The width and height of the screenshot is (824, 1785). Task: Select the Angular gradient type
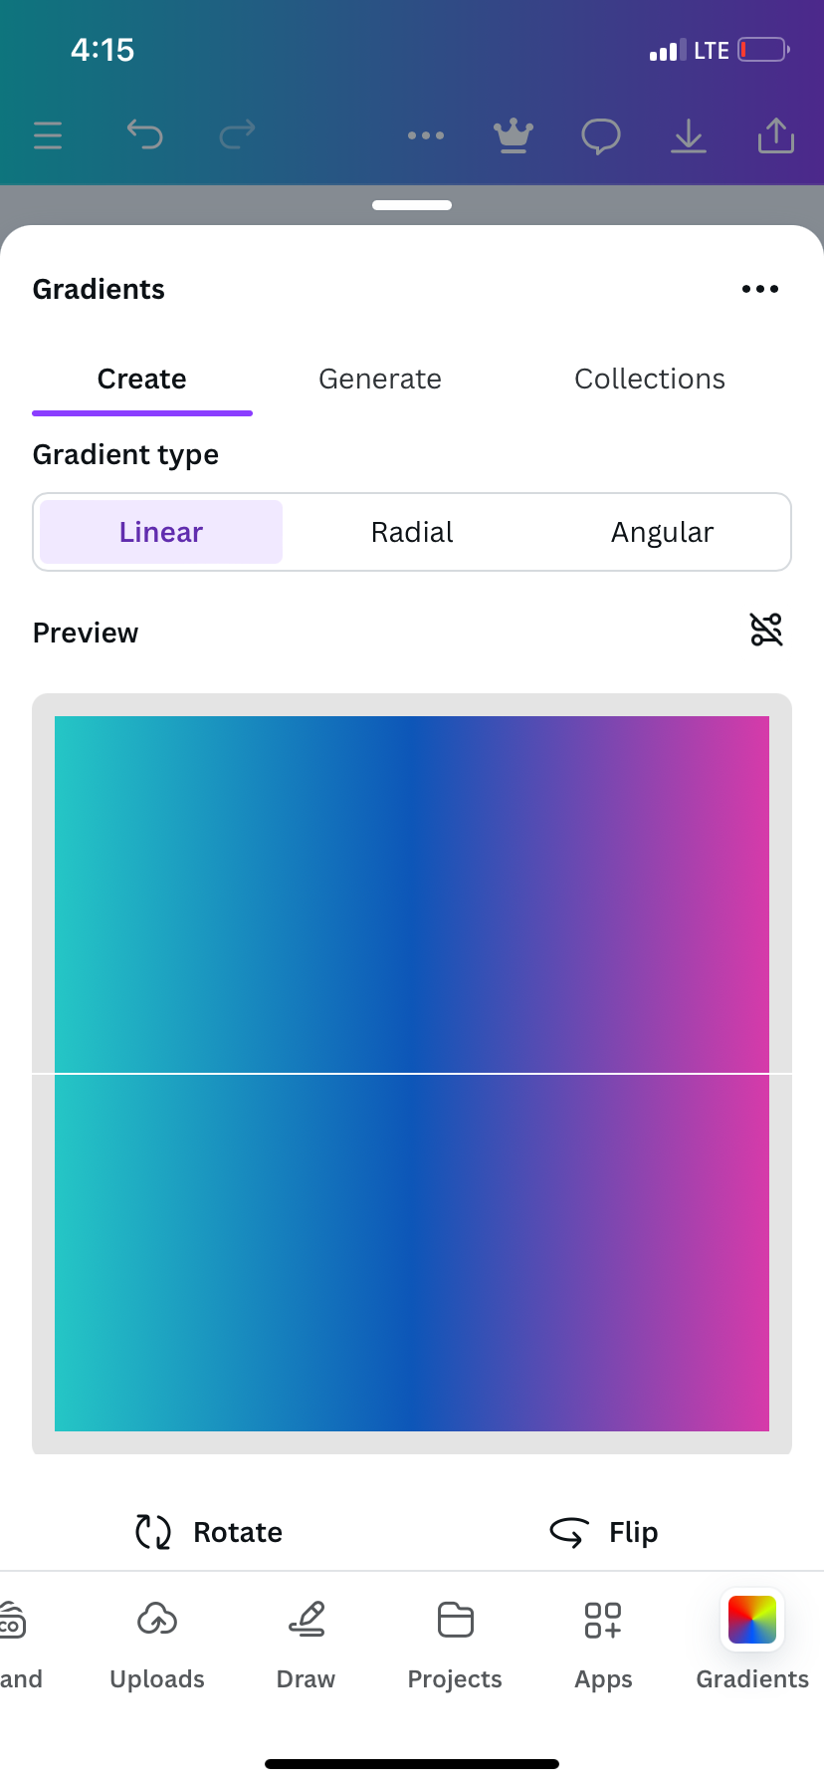pyautogui.click(x=663, y=532)
